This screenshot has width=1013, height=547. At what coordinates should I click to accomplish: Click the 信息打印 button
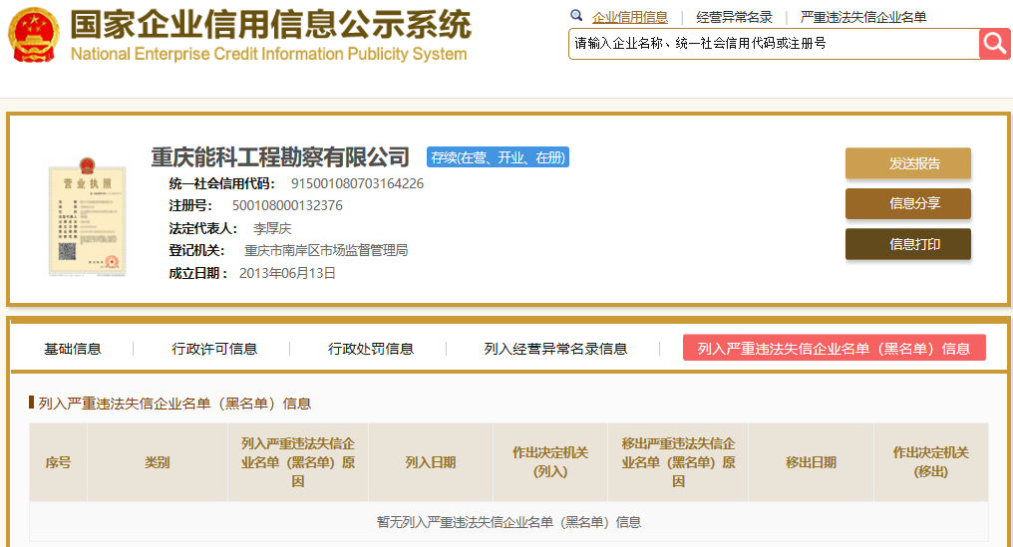tap(908, 244)
